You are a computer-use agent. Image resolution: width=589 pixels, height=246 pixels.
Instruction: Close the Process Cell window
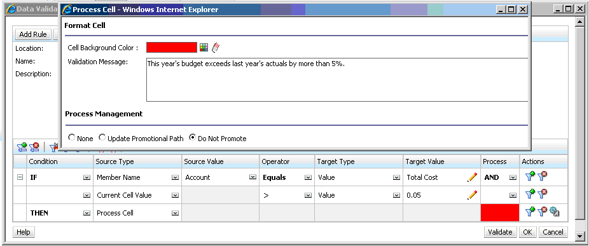522,10
